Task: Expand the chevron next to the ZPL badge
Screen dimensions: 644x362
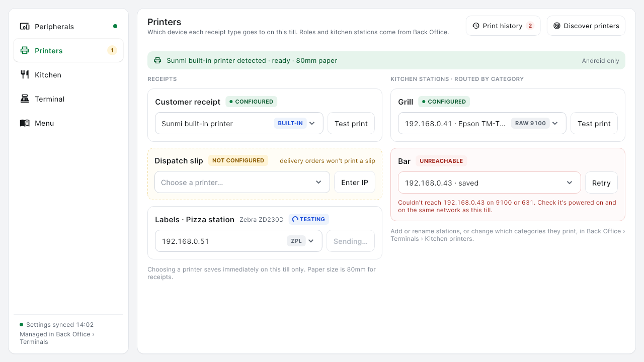Action: tap(311, 241)
